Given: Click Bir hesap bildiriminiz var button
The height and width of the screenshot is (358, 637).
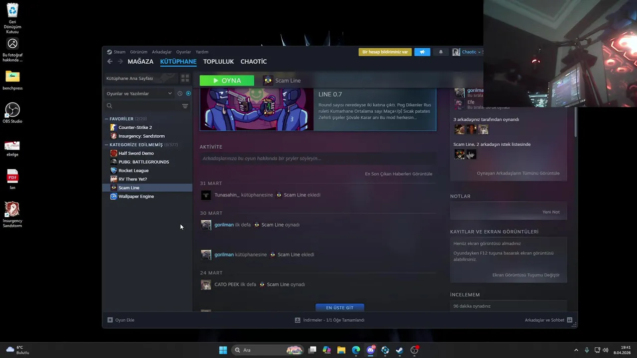Looking at the screenshot, I should point(385,52).
